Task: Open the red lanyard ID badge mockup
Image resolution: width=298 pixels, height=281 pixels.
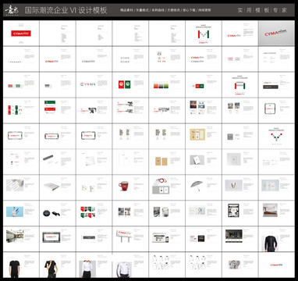Action: click(161, 186)
